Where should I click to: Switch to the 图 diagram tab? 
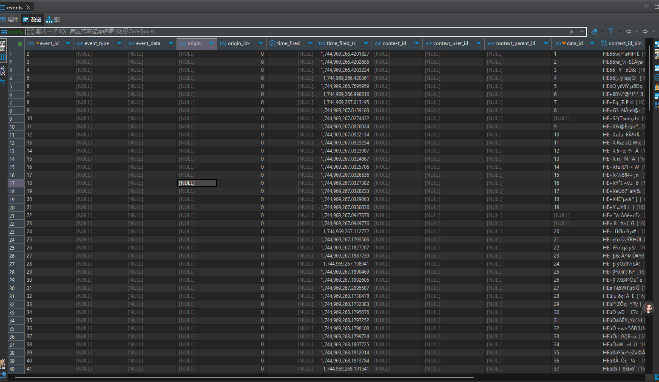53,20
